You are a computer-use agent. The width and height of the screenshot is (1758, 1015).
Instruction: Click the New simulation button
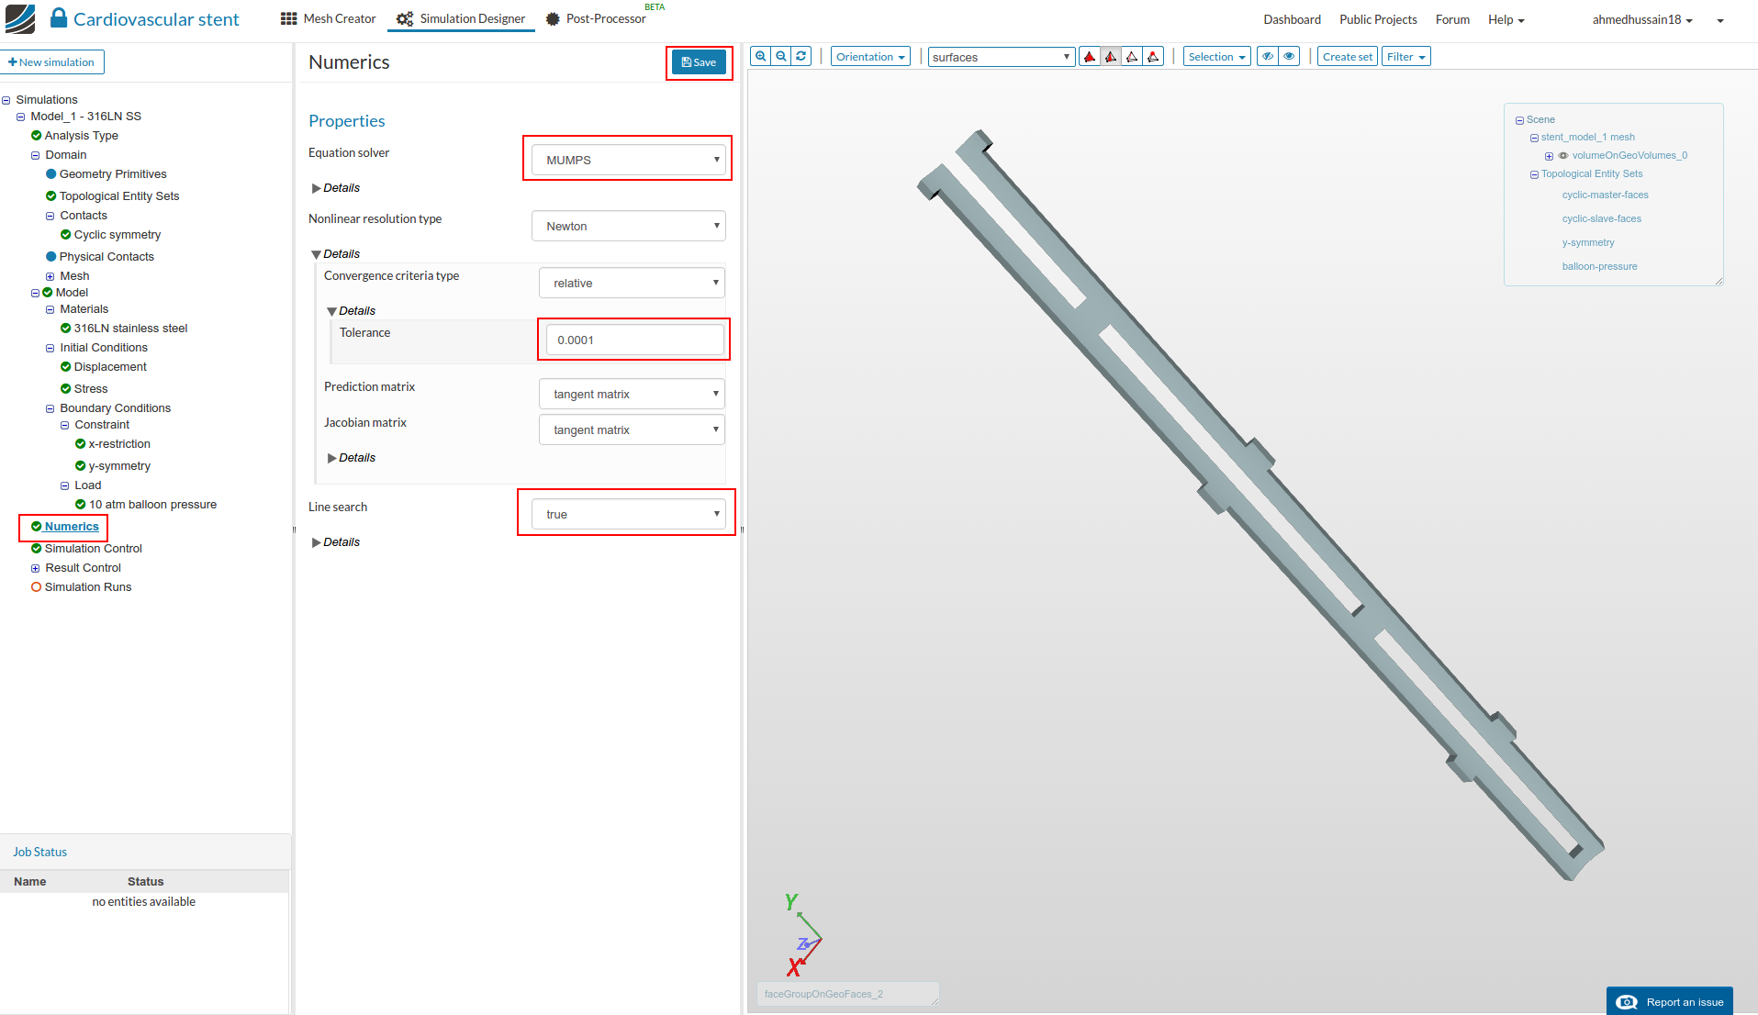pyautogui.click(x=51, y=62)
